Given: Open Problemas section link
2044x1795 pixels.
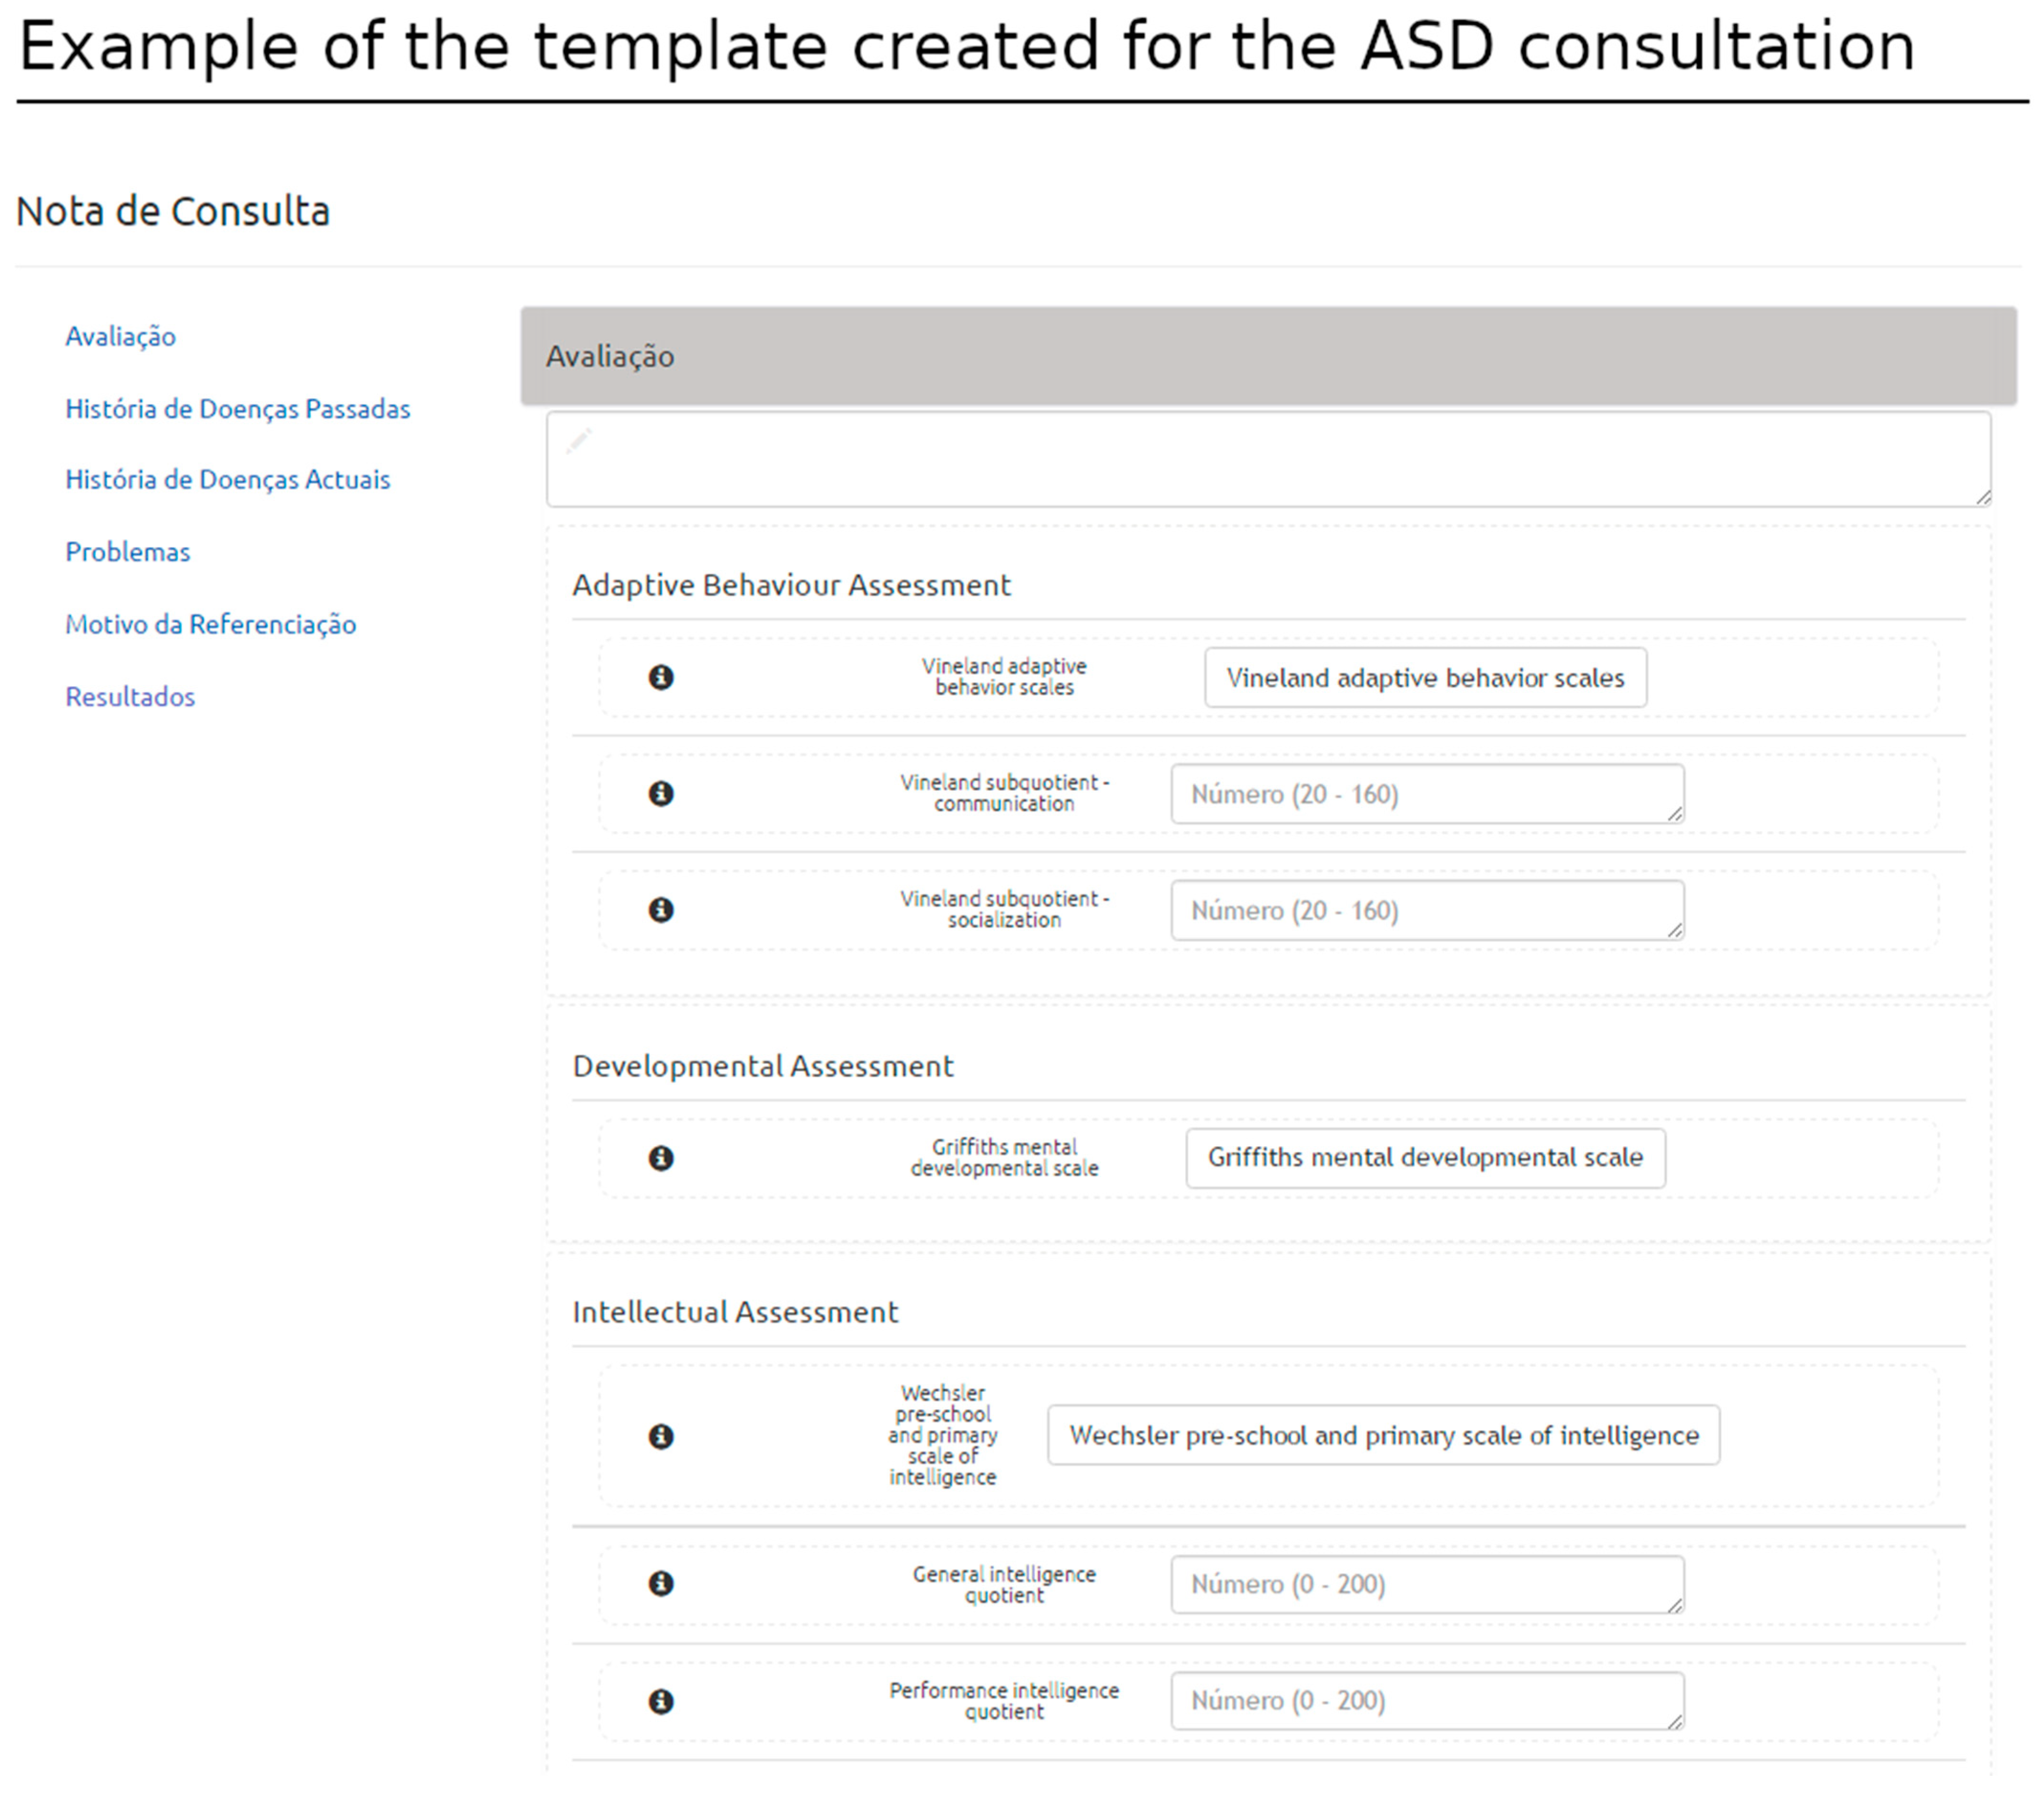Looking at the screenshot, I should pos(127,552).
